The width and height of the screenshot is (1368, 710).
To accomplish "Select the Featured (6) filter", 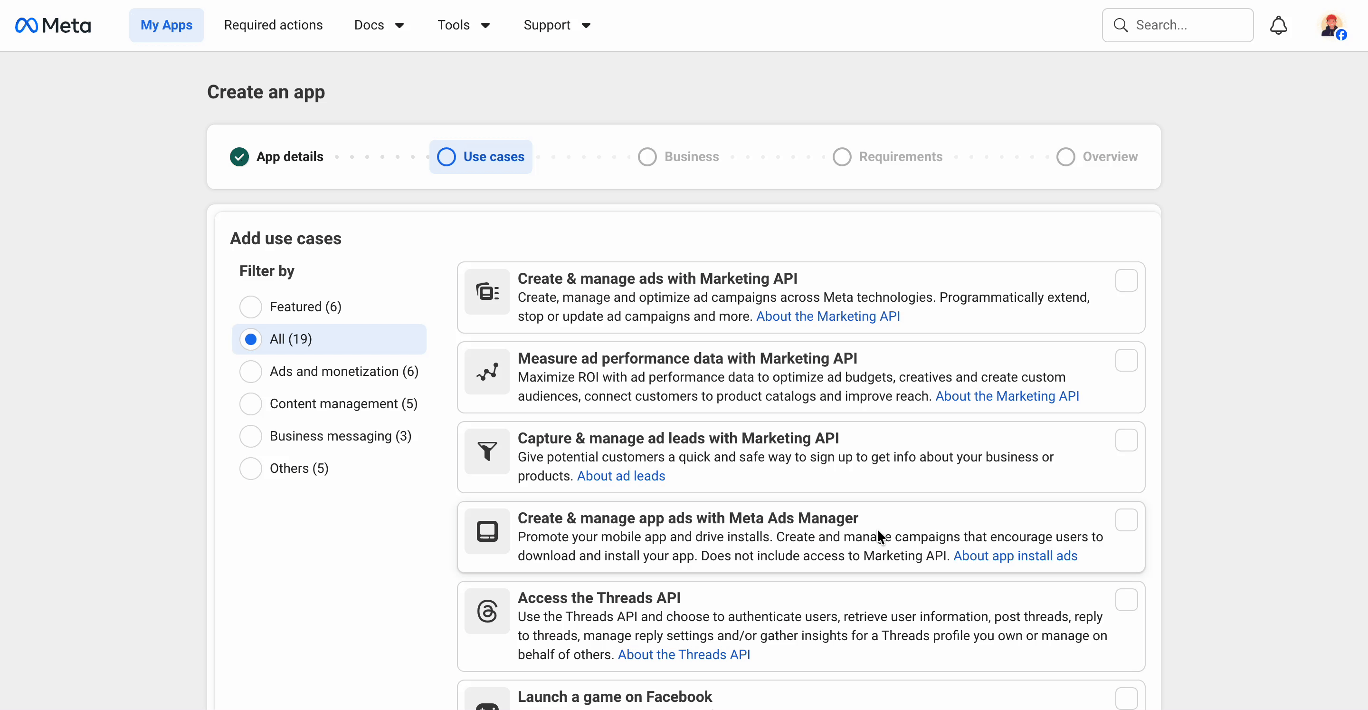I will click(x=251, y=307).
